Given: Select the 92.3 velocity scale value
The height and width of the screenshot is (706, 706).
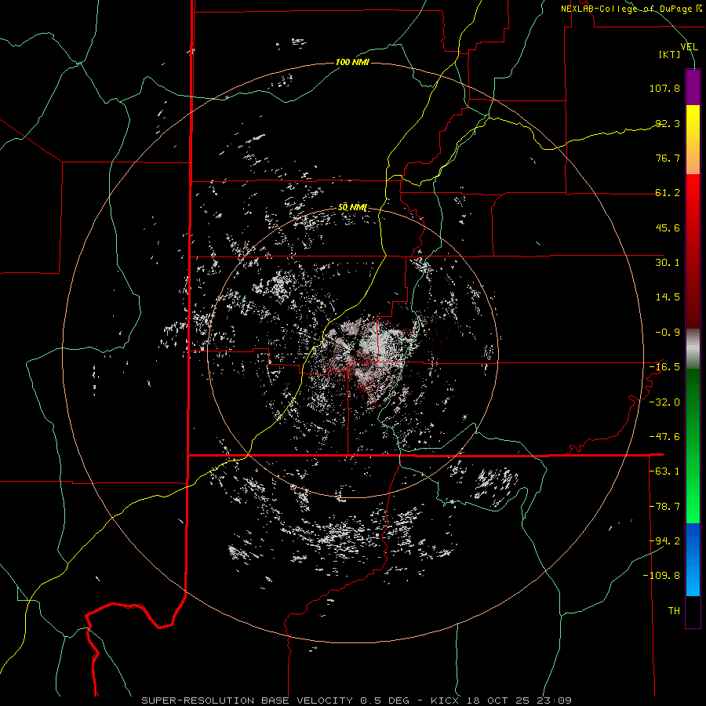Looking at the screenshot, I should click(668, 123).
